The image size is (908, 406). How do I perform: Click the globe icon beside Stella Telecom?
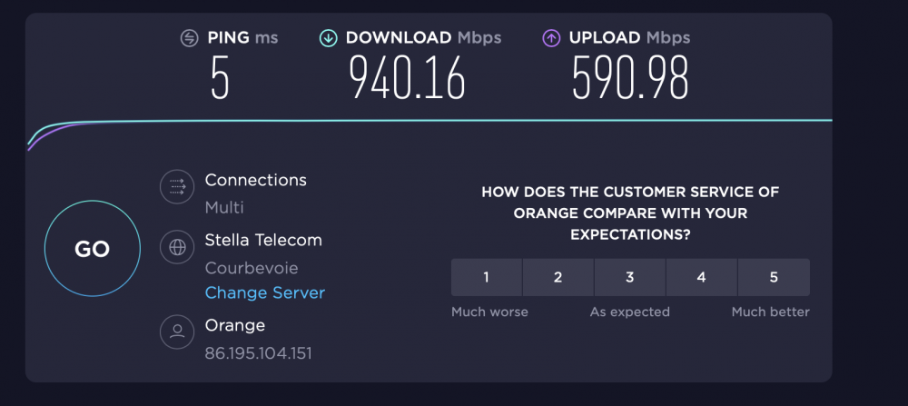[177, 247]
